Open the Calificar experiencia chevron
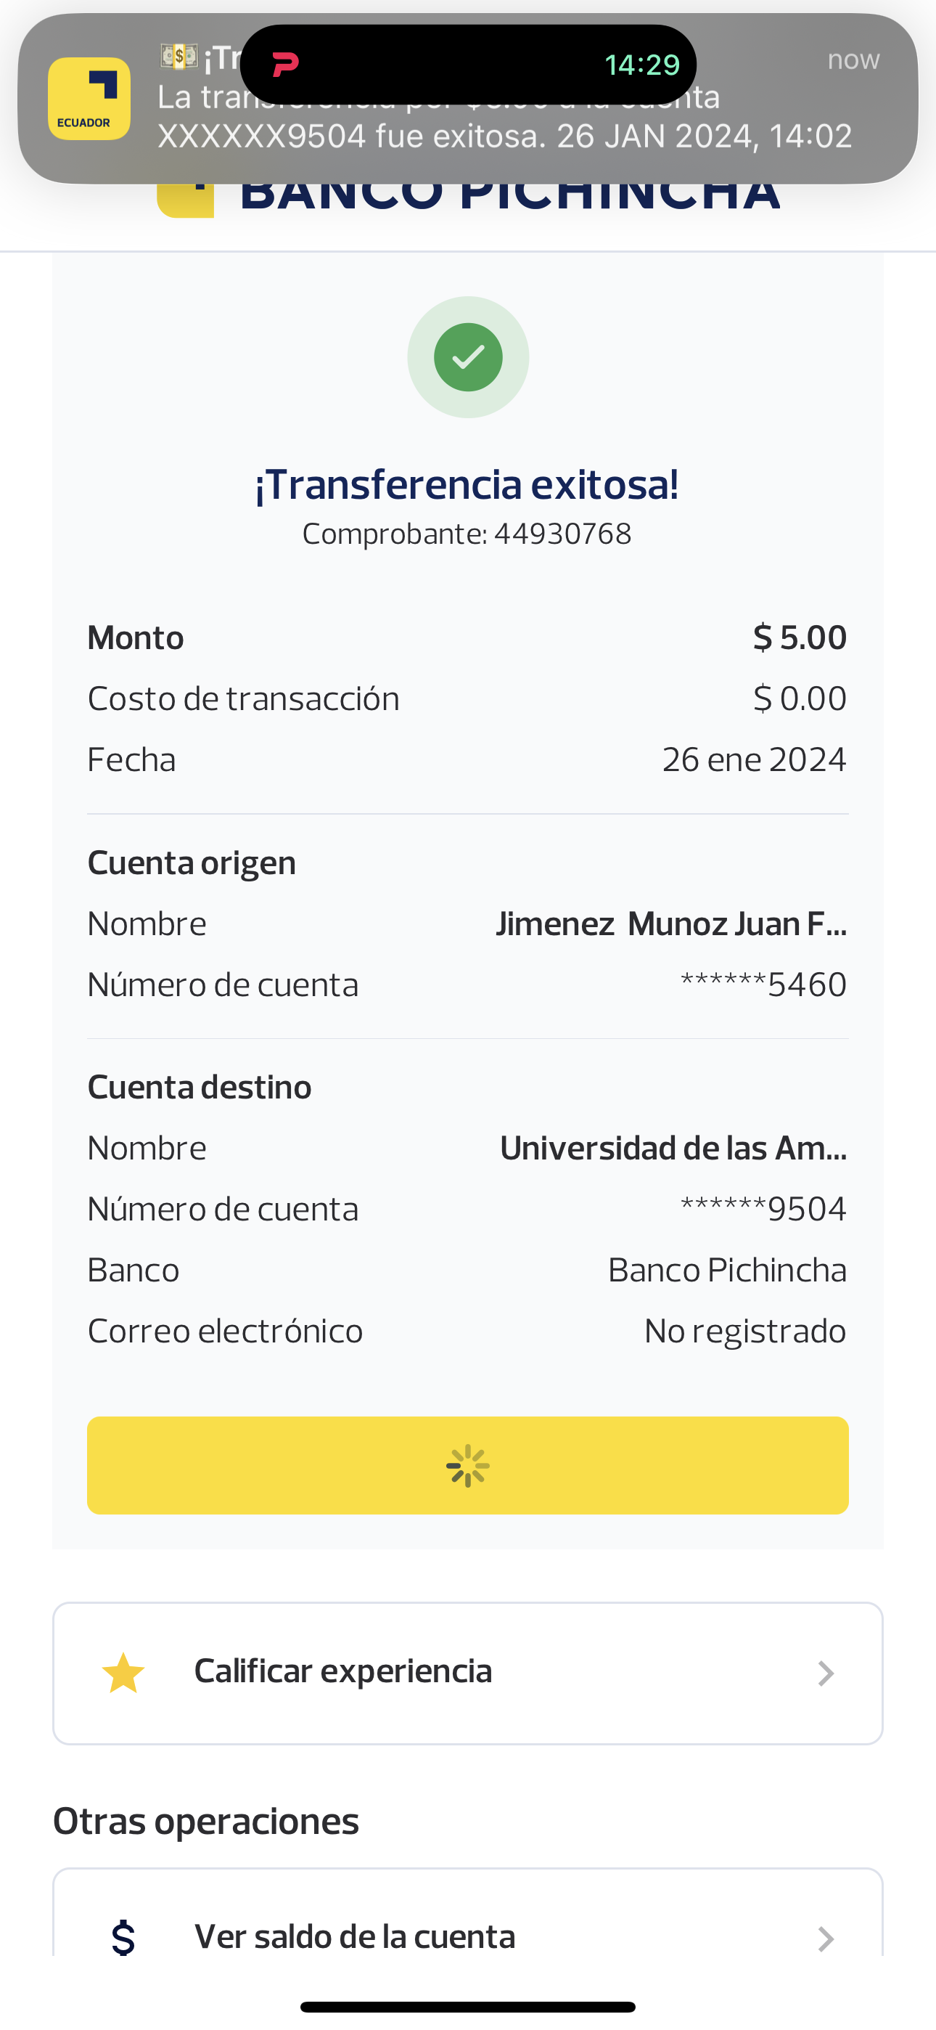 point(825,1673)
